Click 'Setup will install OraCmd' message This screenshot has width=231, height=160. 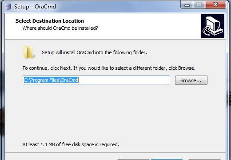[x=95, y=52]
